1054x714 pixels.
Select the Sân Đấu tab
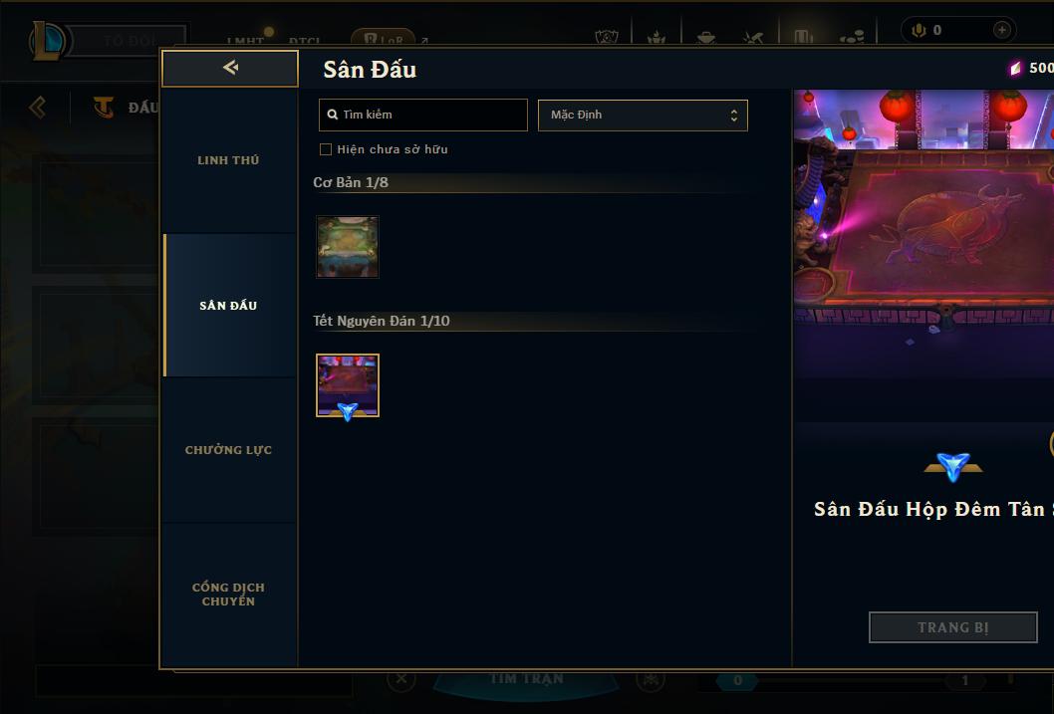pyautogui.click(x=228, y=306)
